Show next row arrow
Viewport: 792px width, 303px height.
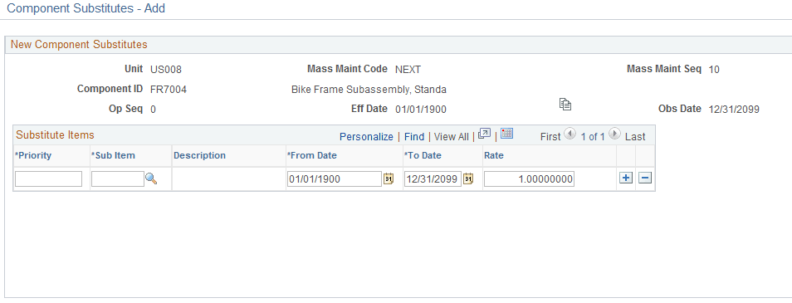pyautogui.click(x=614, y=134)
